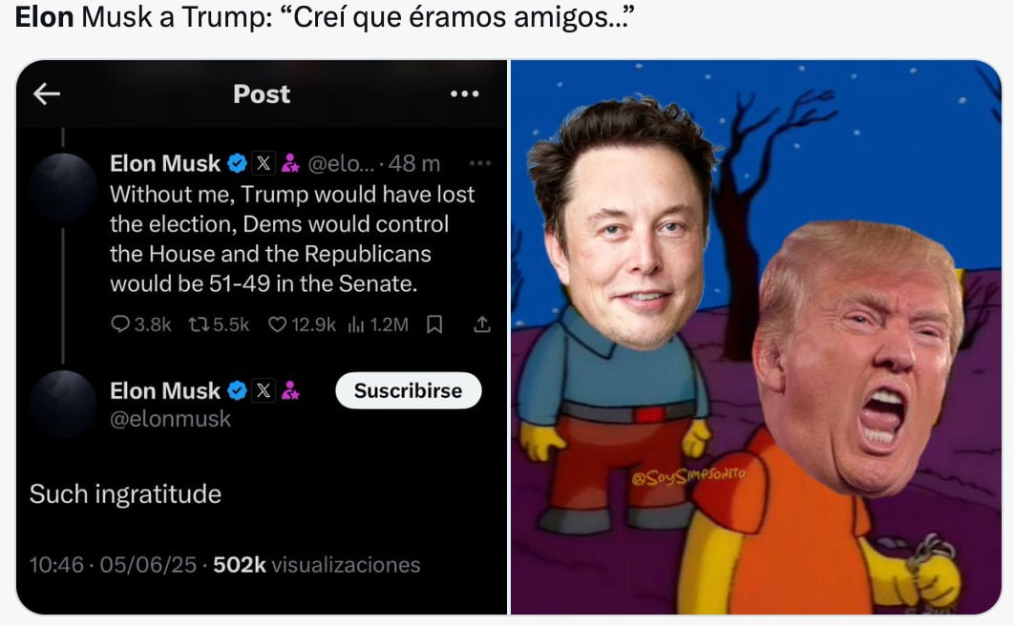View analytics icon showing 1.2M

click(356, 324)
